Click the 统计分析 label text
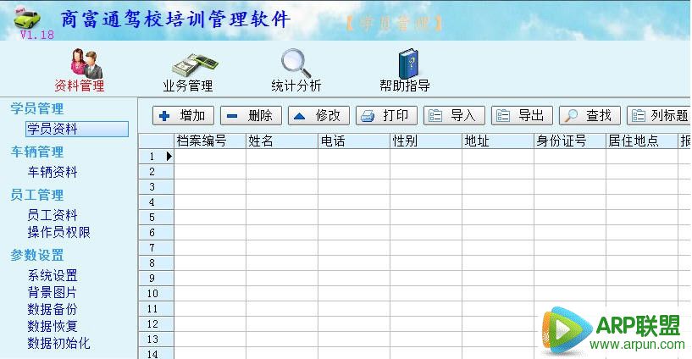The width and height of the screenshot is (692, 359). (296, 86)
